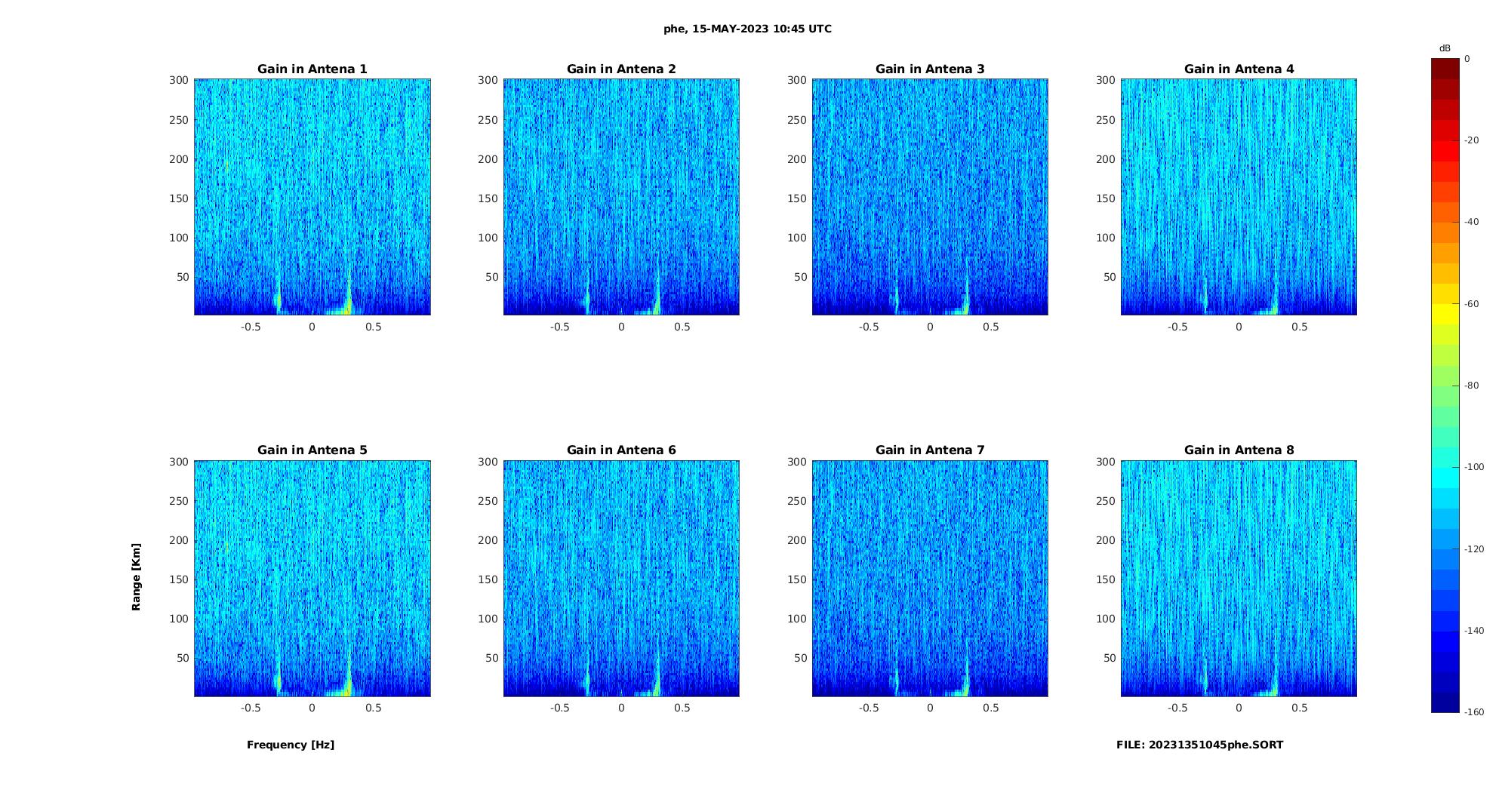This screenshot has width=1499, height=802.
Task: Click the dB unit label above colorbar
Action: (1445, 48)
